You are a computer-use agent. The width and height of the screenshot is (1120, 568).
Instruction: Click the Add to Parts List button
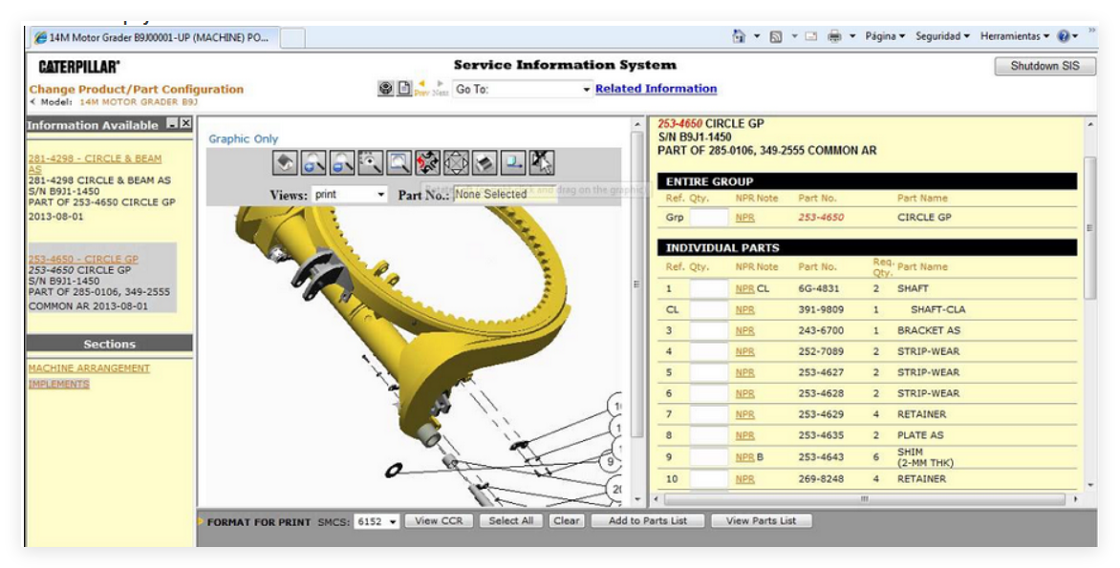648,521
